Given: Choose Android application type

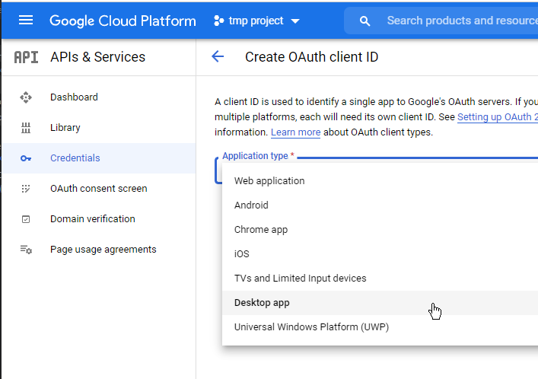Looking at the screenshot, I should click(x=251, y=205).
